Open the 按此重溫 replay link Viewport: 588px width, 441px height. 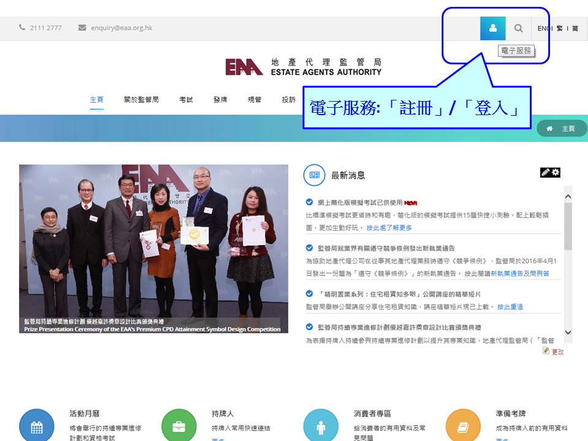coord(510,307)
